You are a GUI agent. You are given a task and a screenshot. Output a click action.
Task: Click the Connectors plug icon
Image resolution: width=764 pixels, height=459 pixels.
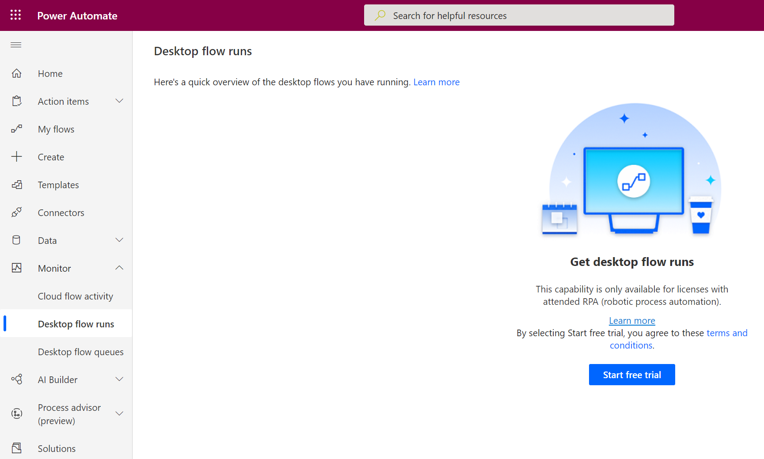pyautogui.click(x=17, y=212)
